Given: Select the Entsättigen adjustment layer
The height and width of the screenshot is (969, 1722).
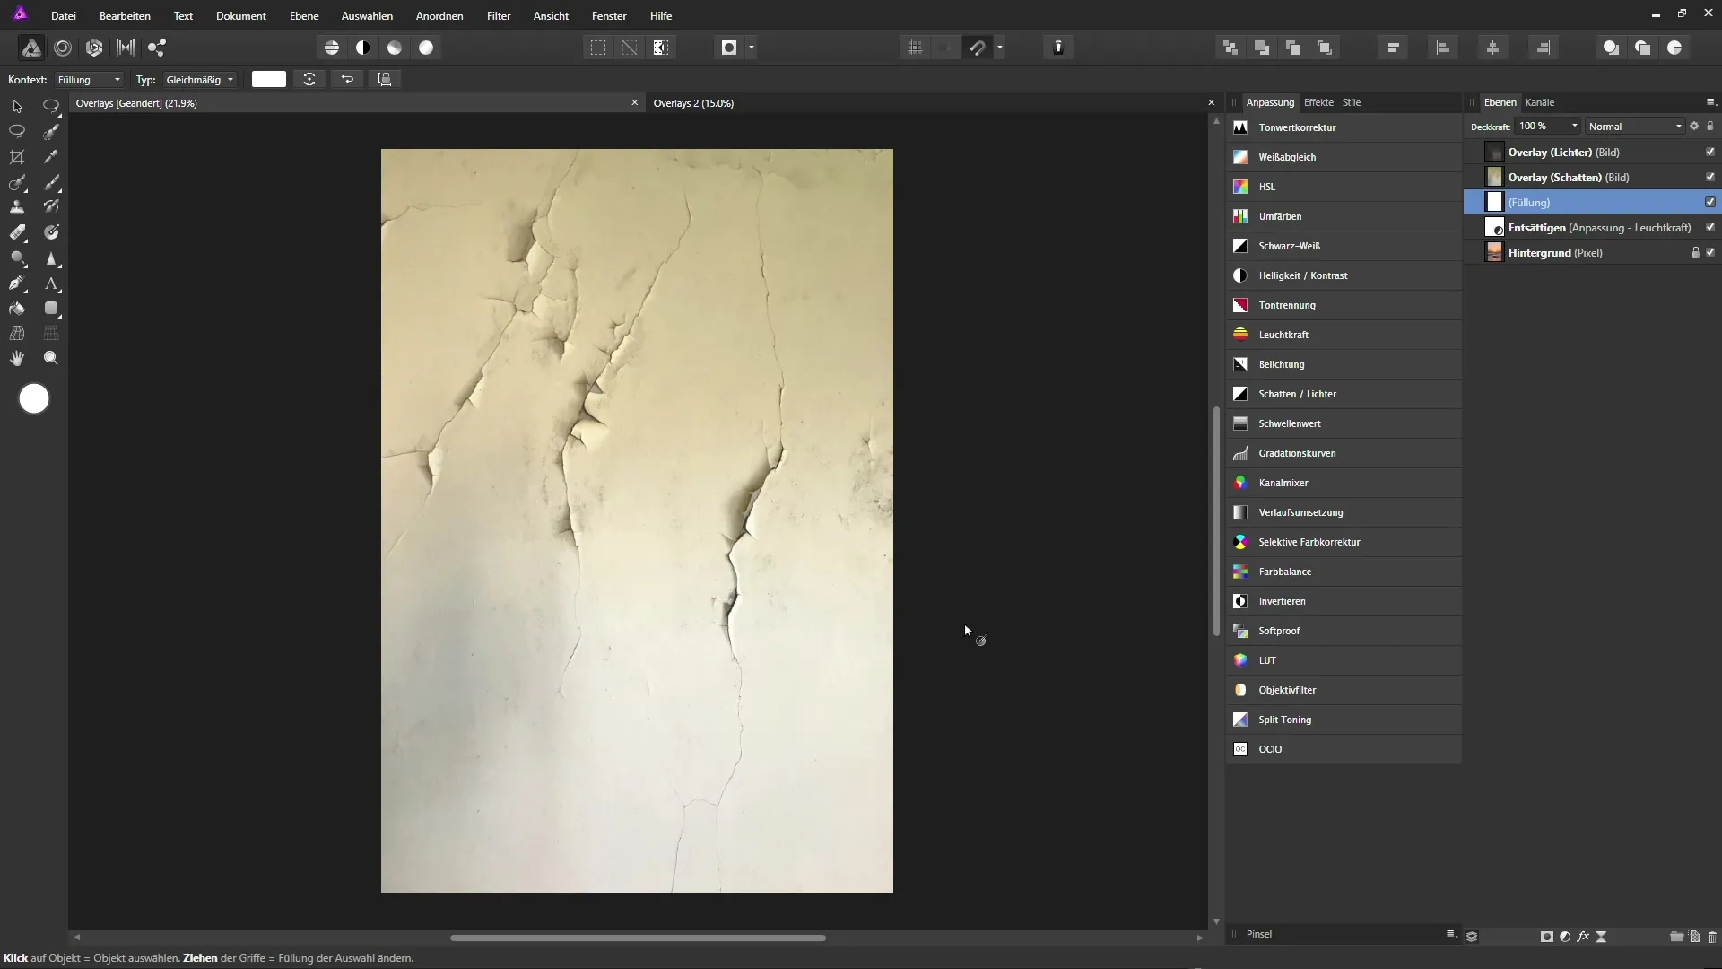Looking at the screenshot, I should click(1592, 228).
